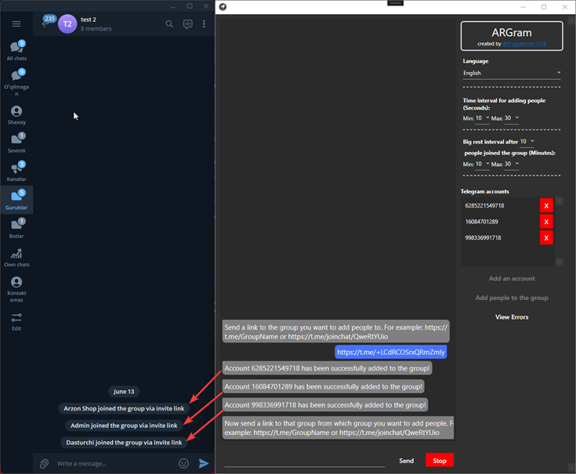Click Dasturchi joined the group message
The width and height of the screenshot is (576, 474).
(x=124, y=443)
